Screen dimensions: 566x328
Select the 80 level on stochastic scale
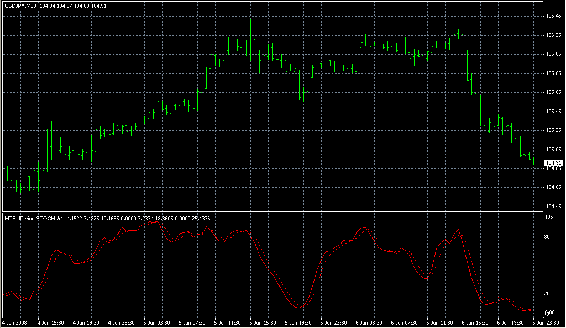(x=549, y=237)
